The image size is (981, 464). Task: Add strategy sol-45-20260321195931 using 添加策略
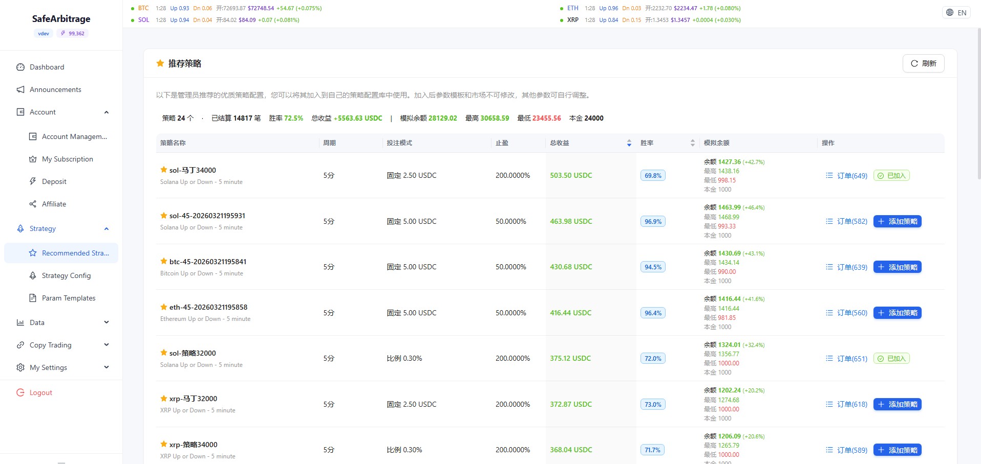(897, 221)
